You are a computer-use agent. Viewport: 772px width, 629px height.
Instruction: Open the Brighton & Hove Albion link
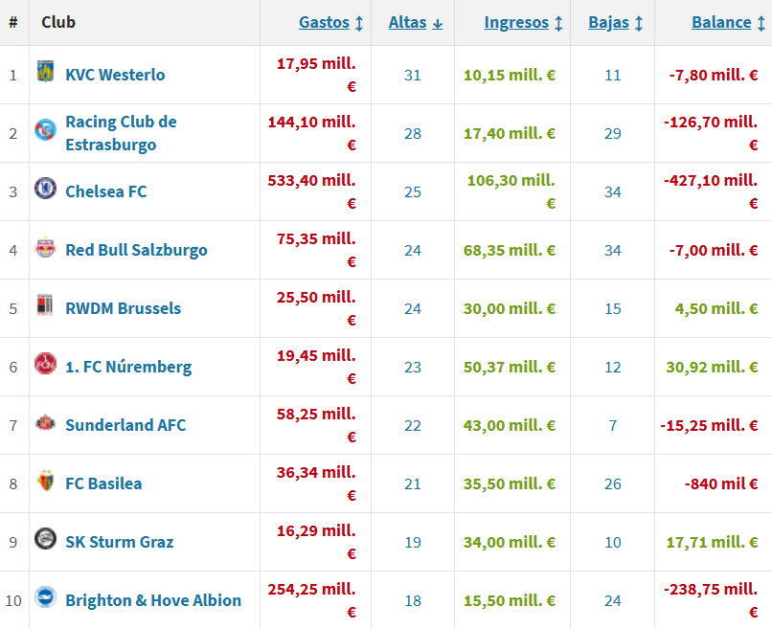click(153, 600)
